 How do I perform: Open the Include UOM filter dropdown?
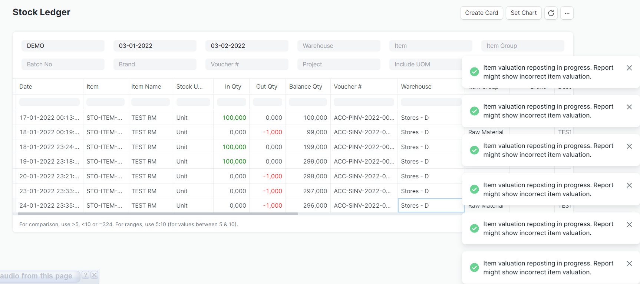(425, 64)
